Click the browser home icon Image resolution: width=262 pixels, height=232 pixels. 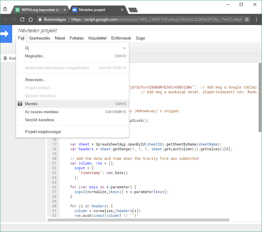[x=30, y=19]
